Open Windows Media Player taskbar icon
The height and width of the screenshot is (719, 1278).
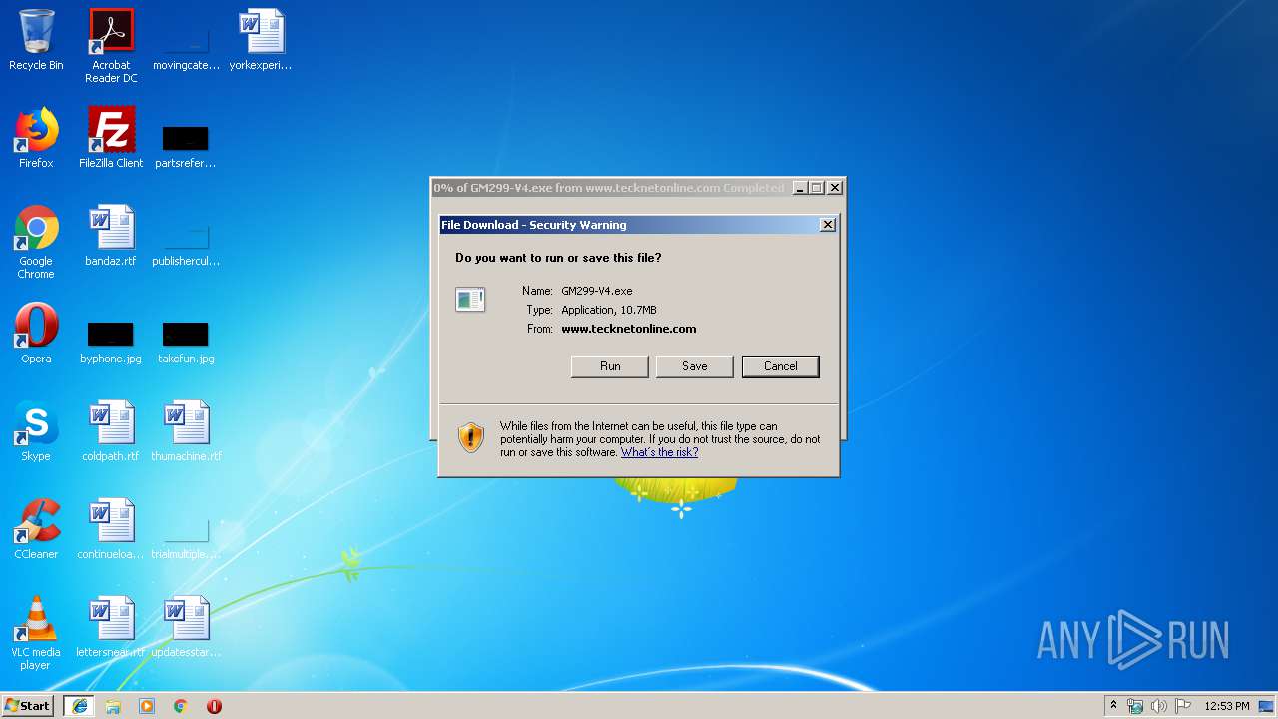click(147, 706)
